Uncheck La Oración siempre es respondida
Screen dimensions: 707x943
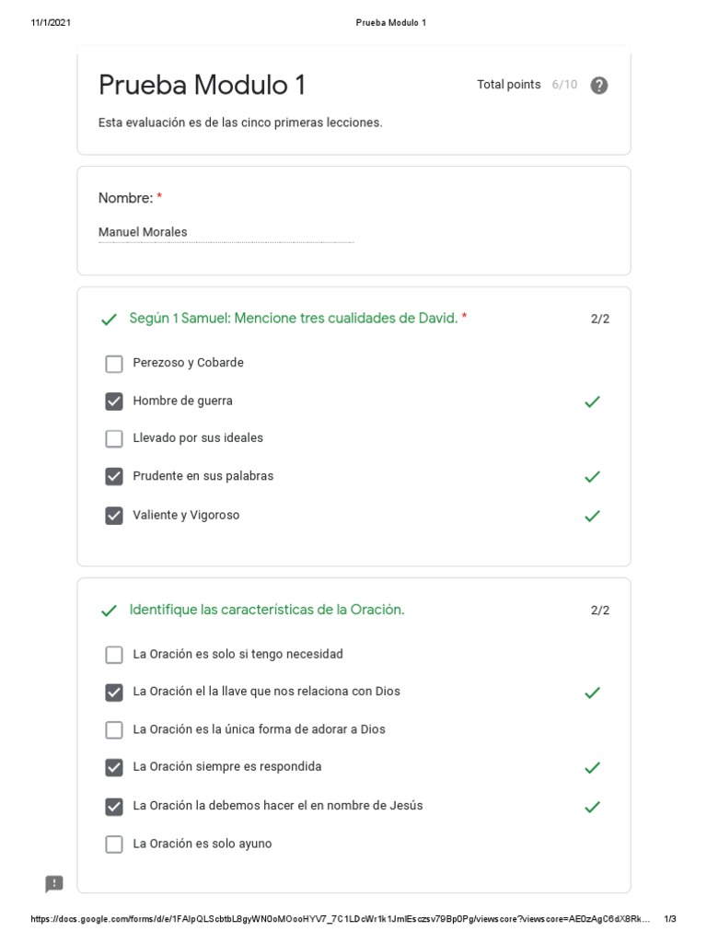pos(114,767)
